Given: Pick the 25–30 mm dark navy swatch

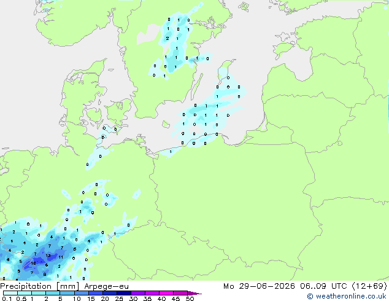Looking at the screenshot, I should (124, 293).
